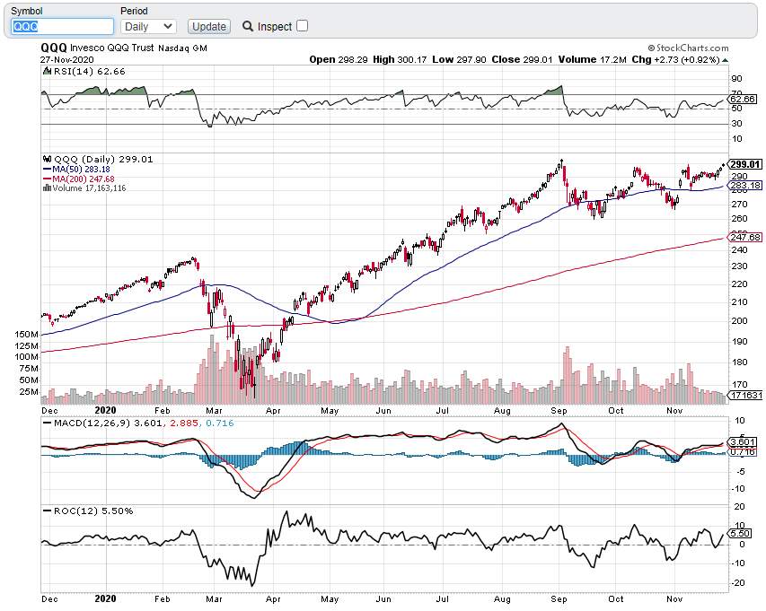Click the 'Volume 17,163,116' legend text

(89, 188)
